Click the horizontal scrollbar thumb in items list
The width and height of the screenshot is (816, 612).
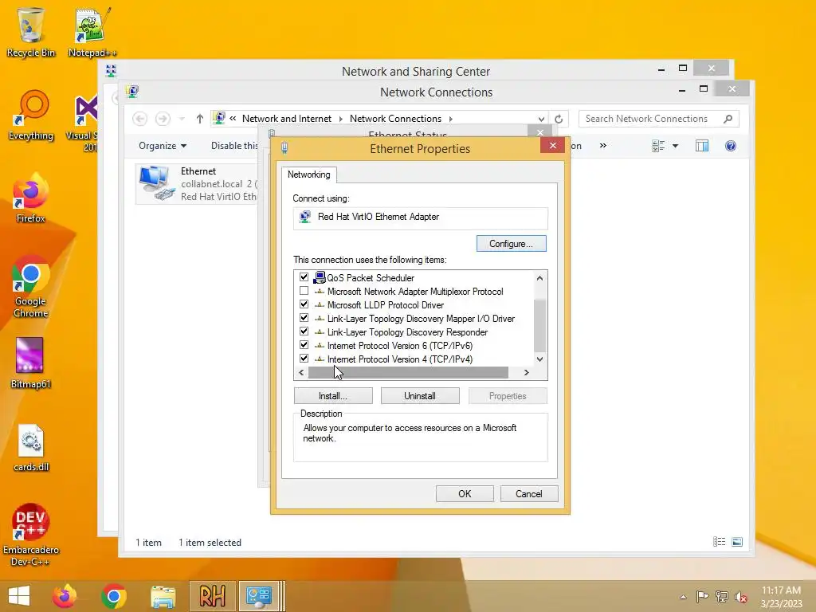pos(408,373)
